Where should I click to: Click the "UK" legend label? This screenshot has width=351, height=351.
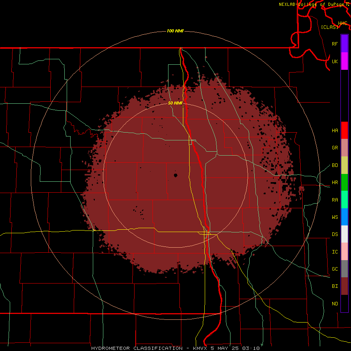335,61
